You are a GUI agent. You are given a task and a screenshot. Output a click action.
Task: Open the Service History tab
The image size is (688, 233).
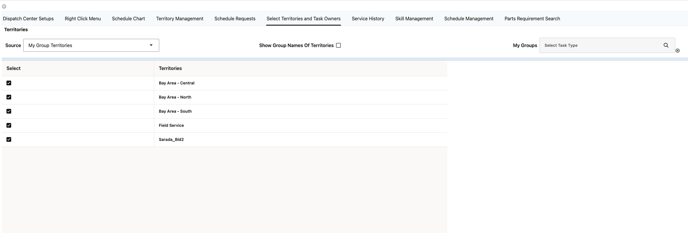(x=368, y=19)
